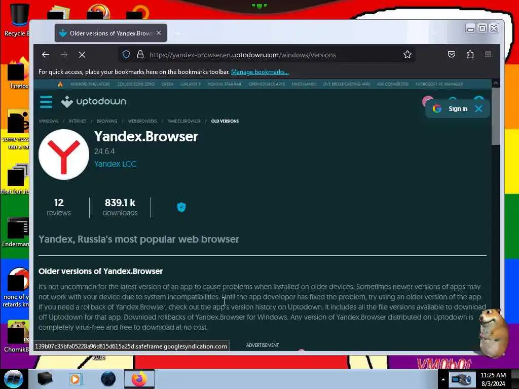Image resolution: width=519 pixels, height=389 pixels.
Task: Click the Yandex.Browser breadcrumb
Action: click(x=184, y=121)
